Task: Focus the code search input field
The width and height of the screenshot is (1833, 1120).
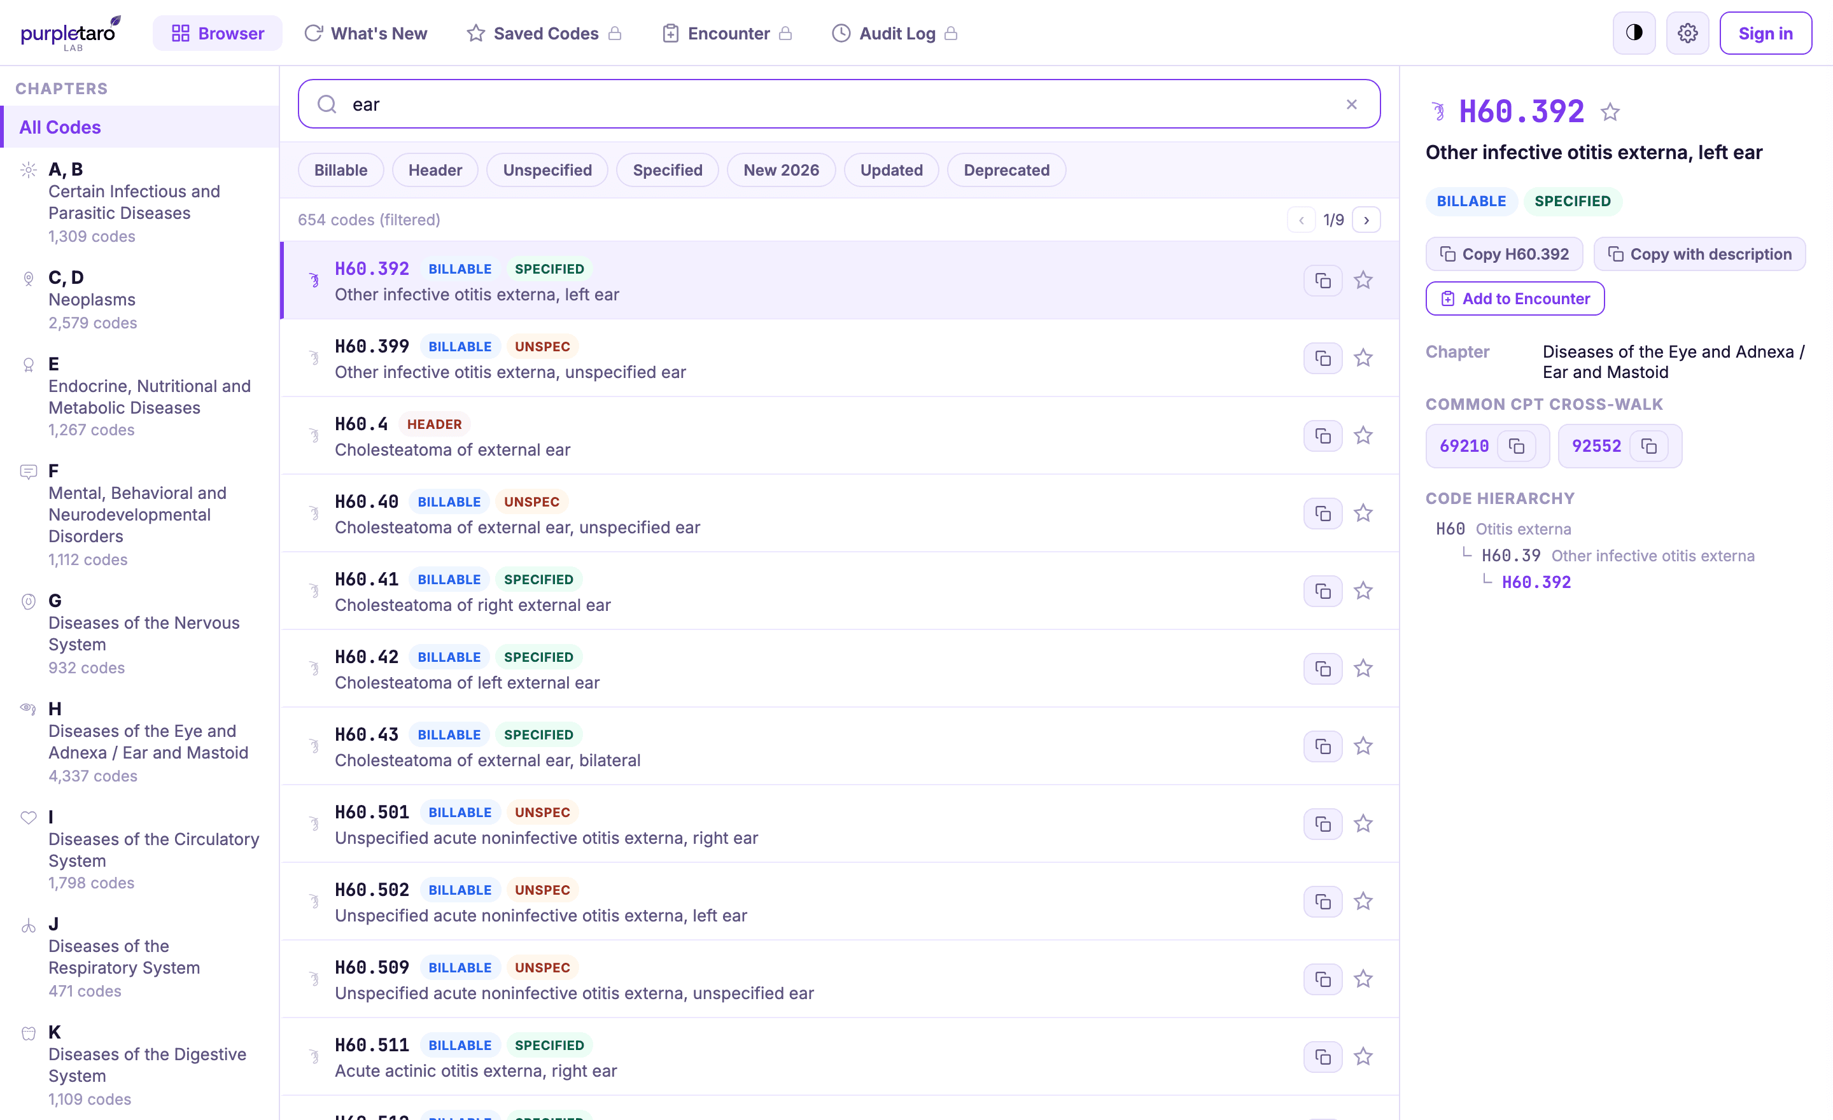Action: coord(838,104)
